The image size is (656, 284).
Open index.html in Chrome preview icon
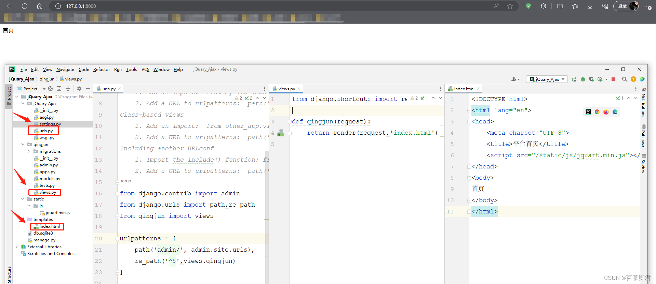click(x=597, y=112)
